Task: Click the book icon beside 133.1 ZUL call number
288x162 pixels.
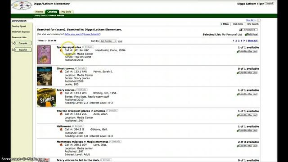Action: coord(61,114)
